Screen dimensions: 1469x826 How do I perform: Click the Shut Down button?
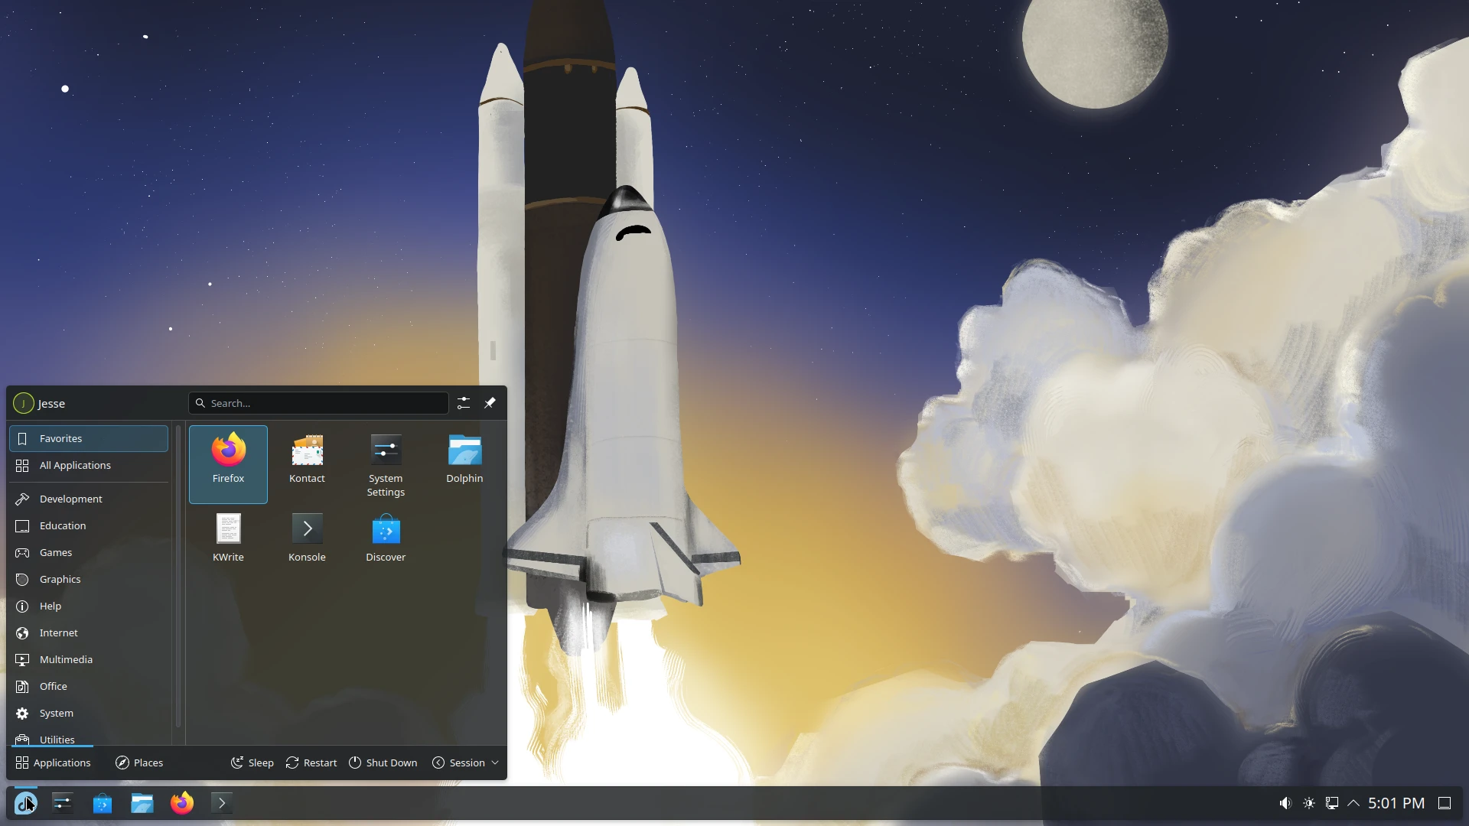click(383, 763)
